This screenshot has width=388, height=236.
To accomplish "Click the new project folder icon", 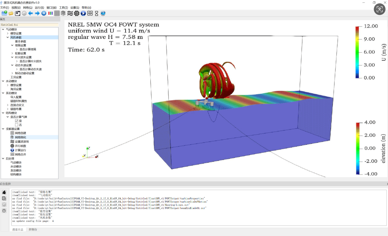I will [4, 13].
